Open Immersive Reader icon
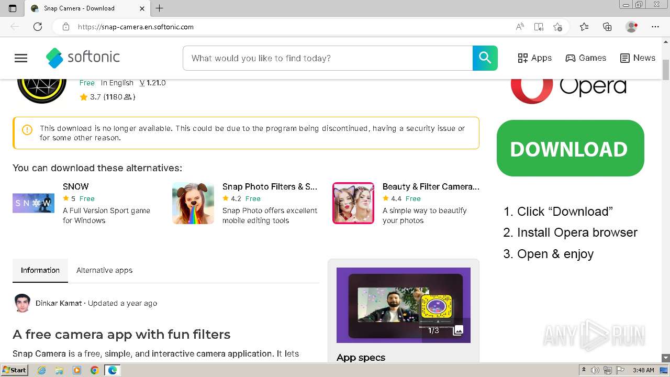The height and width of the screenshot is (377, 670). 539,27
